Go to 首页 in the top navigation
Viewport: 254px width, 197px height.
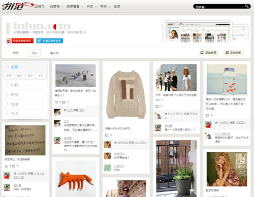(x=41, y=7)
